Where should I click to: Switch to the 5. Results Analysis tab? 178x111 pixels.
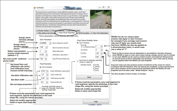tap(43, 30)
